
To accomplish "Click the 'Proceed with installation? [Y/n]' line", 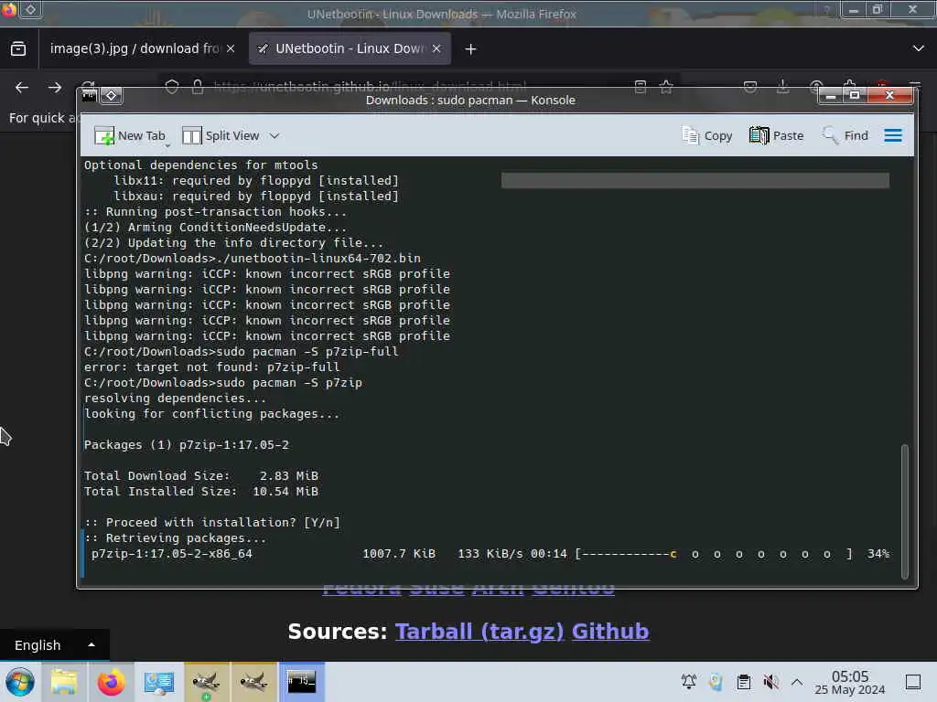I will [x=212, y=522].
